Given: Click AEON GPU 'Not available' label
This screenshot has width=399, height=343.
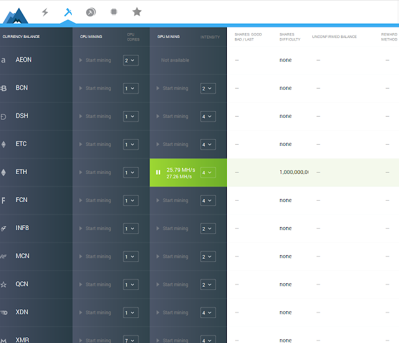Looking at the screenshot, I should pyautogui.click(x=175, y=60).
